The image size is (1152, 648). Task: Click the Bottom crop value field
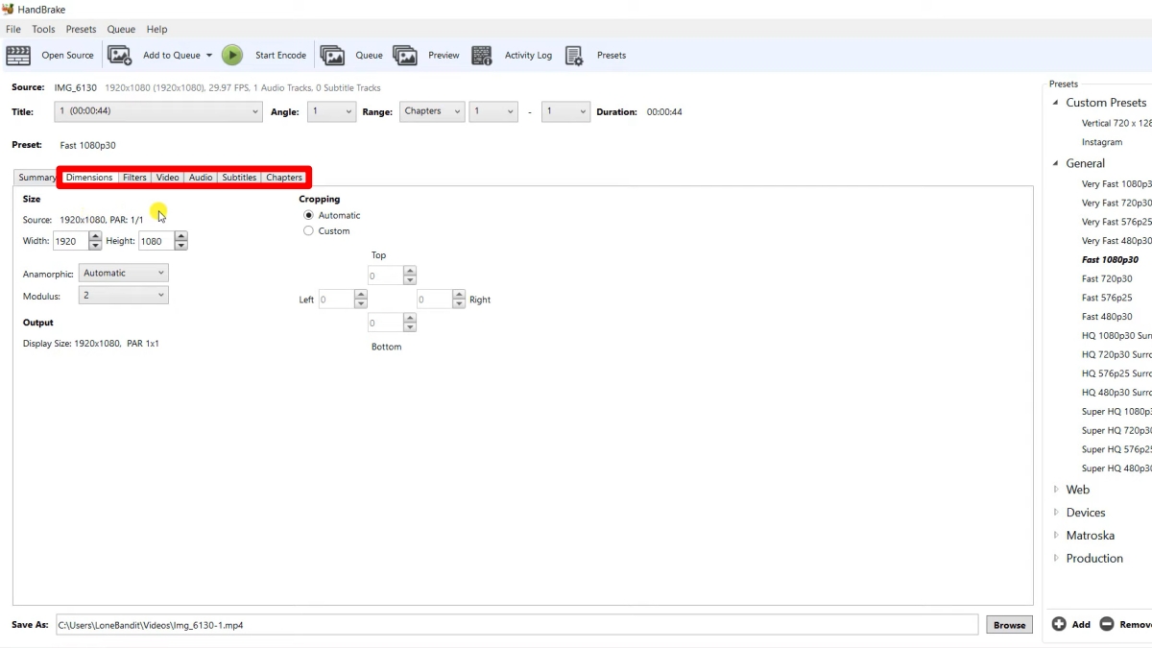click(x=385, y=323)
